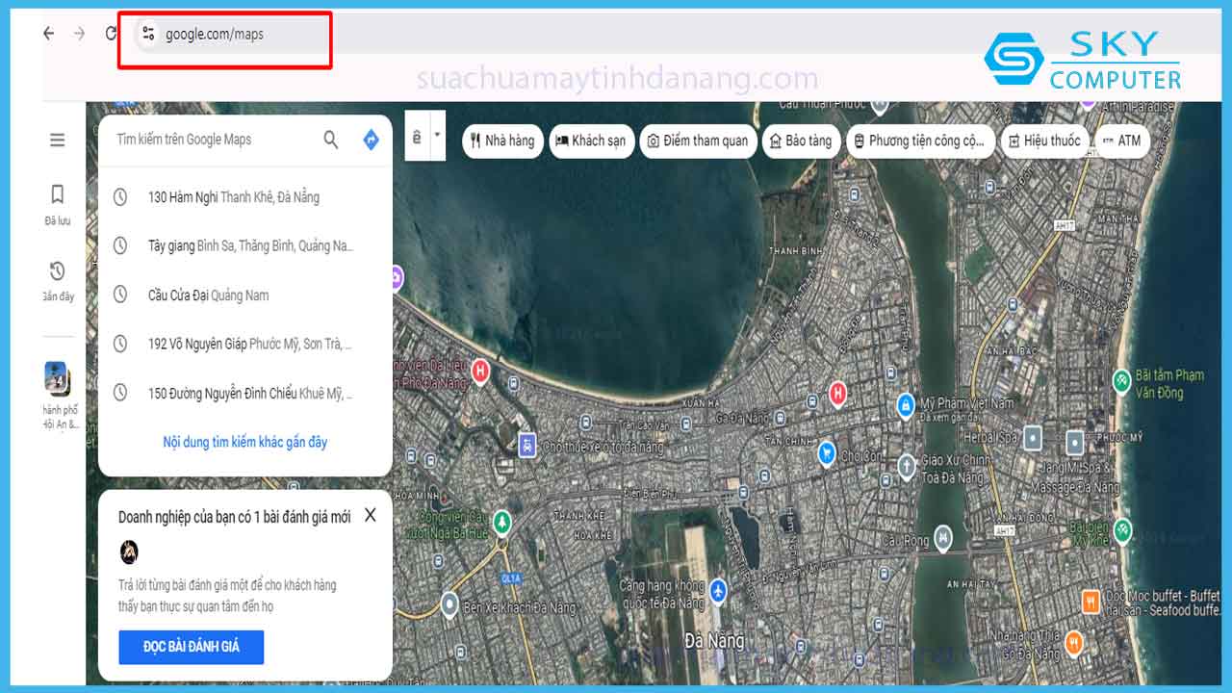Click the Cho thuê xe ô tô marker
The width and height of the screenshot is (1232, 693).
pos(526,445)
